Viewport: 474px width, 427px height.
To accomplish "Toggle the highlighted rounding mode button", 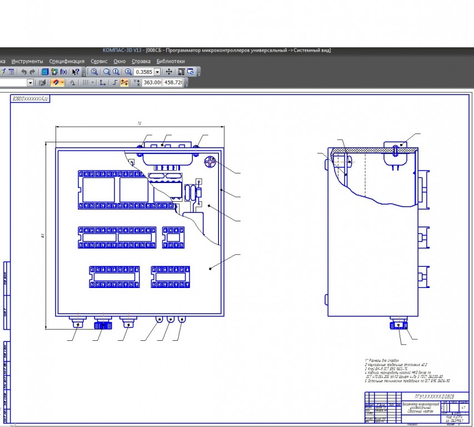I will (125, 82).
